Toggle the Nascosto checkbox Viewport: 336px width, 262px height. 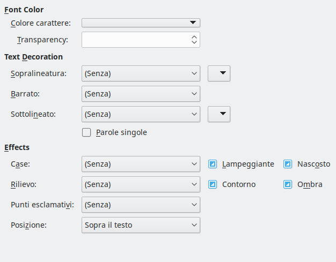[x=288, y=164]
